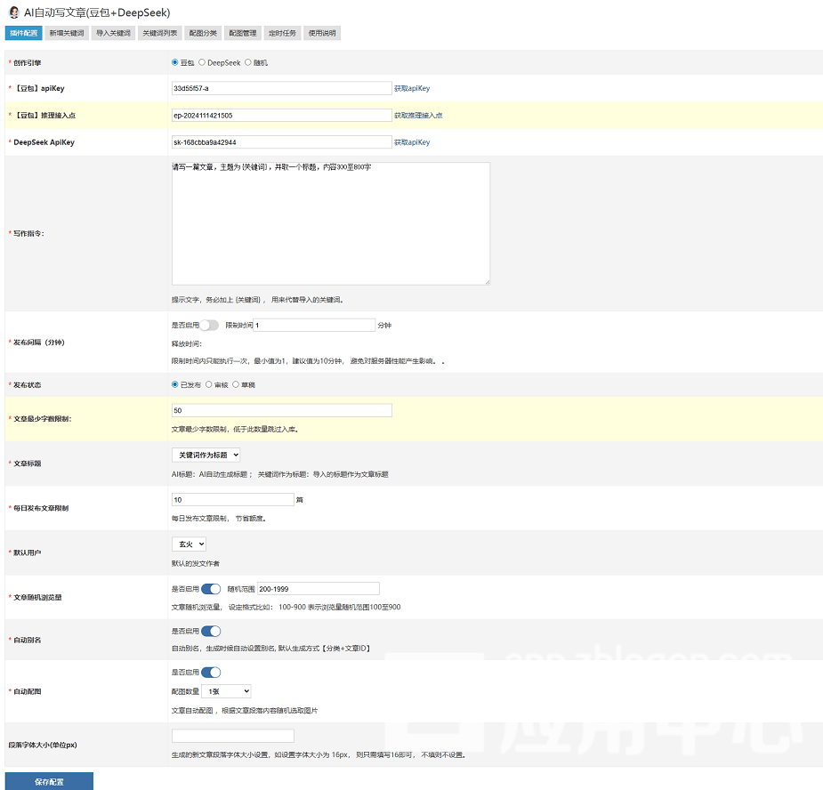Screen dimensions: 823x790
Task: Click 获取apiKey link next to 豆包 apiKey
Action: [x=412, y=88]
